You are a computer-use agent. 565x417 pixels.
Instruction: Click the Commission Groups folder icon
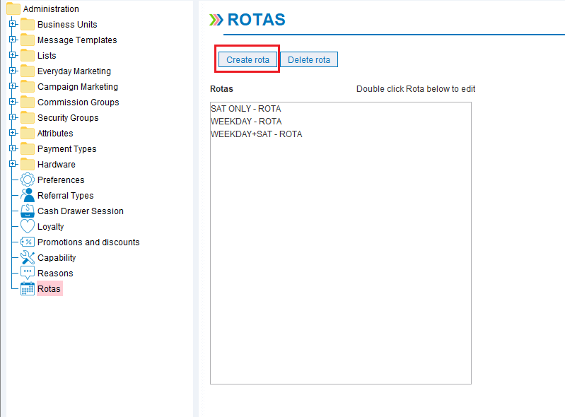28,102
